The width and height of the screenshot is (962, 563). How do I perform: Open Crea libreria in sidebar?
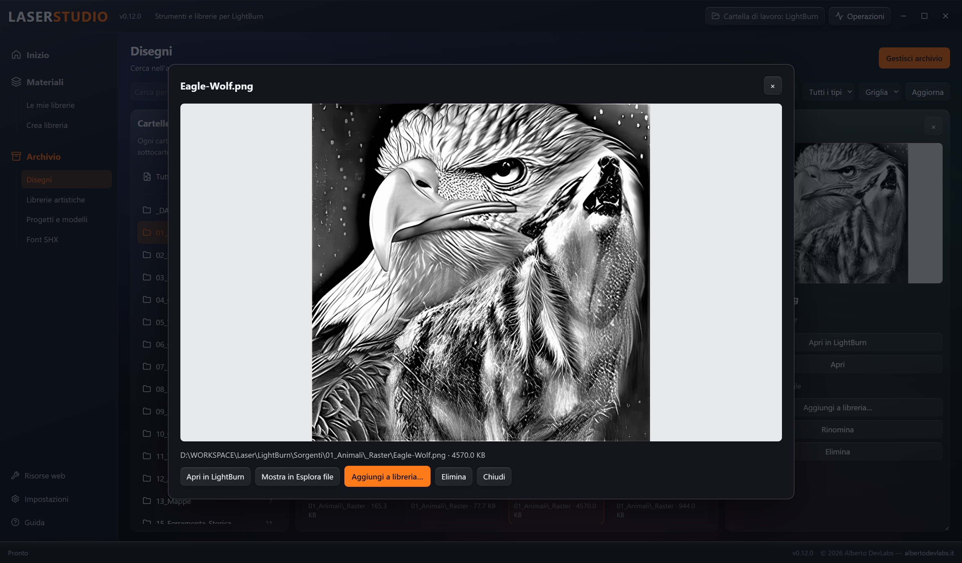coord(47,125)
